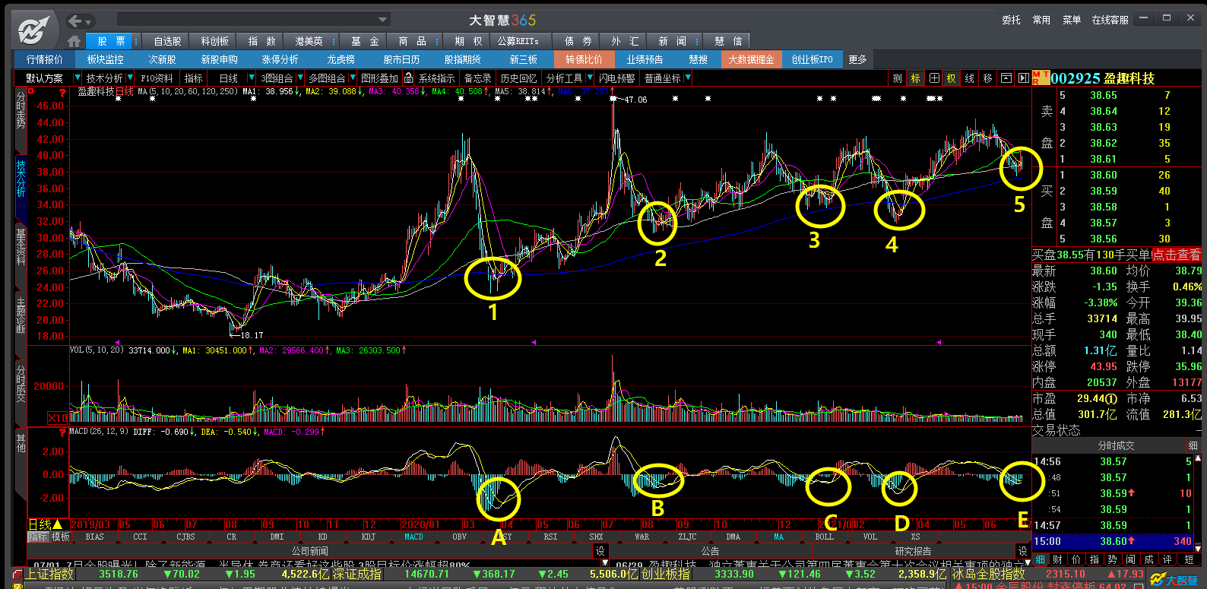This screenshot has height=589, width=1207.
Task: Click the 闪电预警 button
Action: pyautogui.click(x=616, y=78)
